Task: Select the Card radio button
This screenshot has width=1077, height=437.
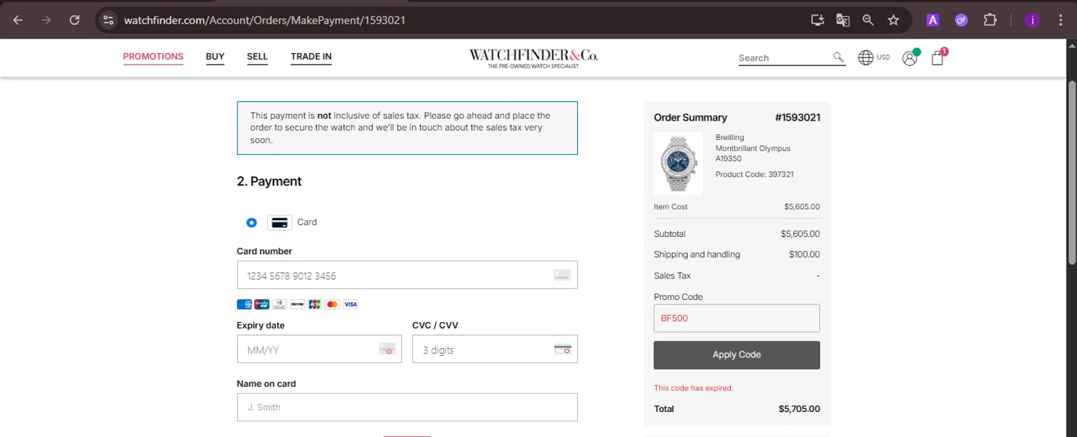Action: [x=251, y=222]
